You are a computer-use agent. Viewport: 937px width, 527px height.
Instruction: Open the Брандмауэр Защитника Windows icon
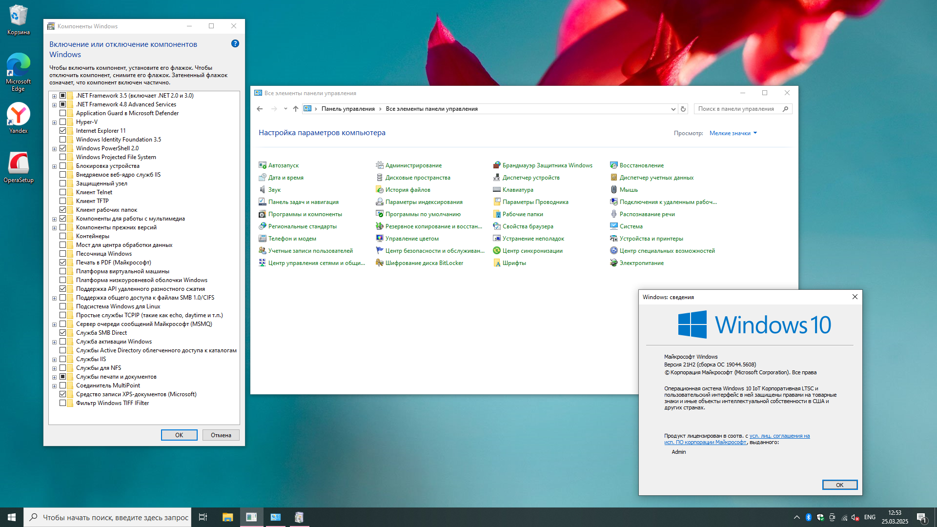point(497,165)
